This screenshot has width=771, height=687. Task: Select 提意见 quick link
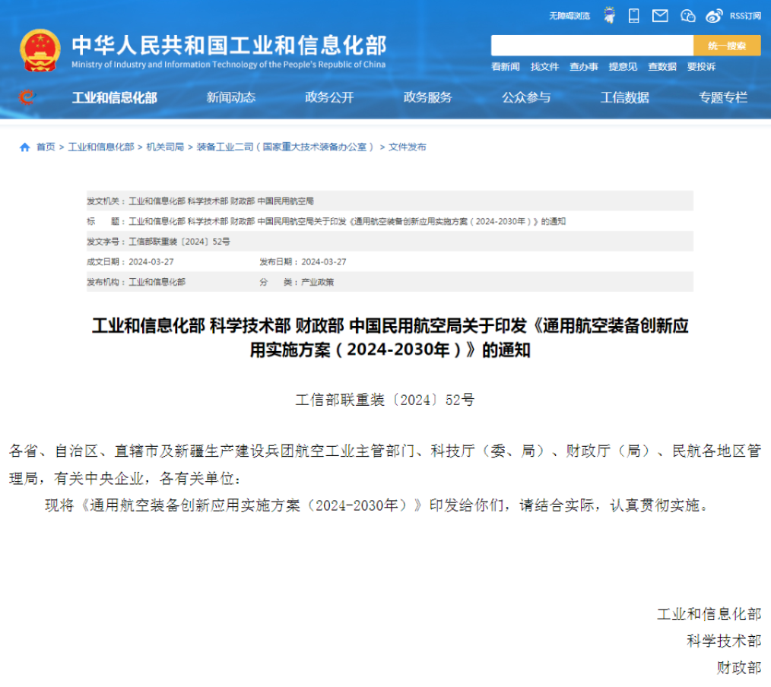point(623,67)
